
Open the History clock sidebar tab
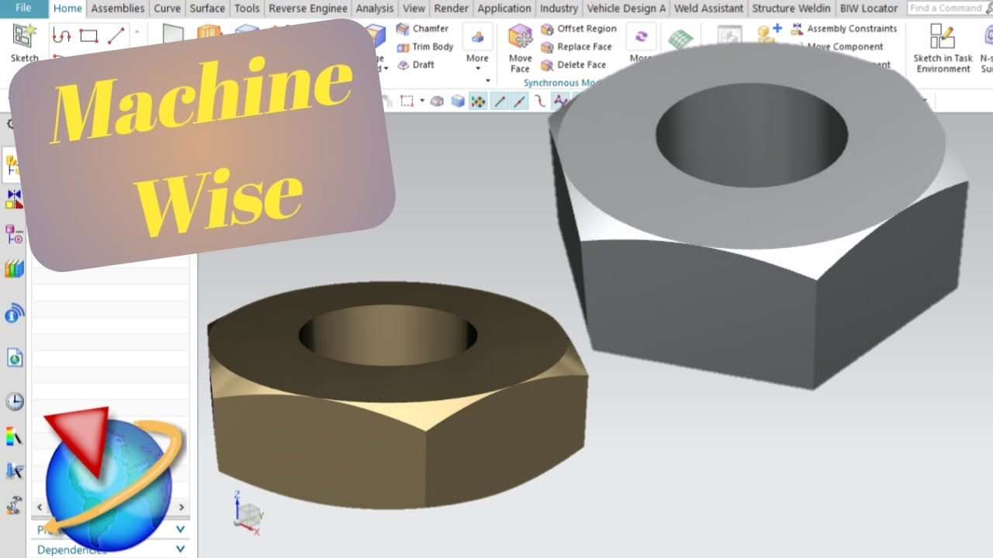point(14,401)
